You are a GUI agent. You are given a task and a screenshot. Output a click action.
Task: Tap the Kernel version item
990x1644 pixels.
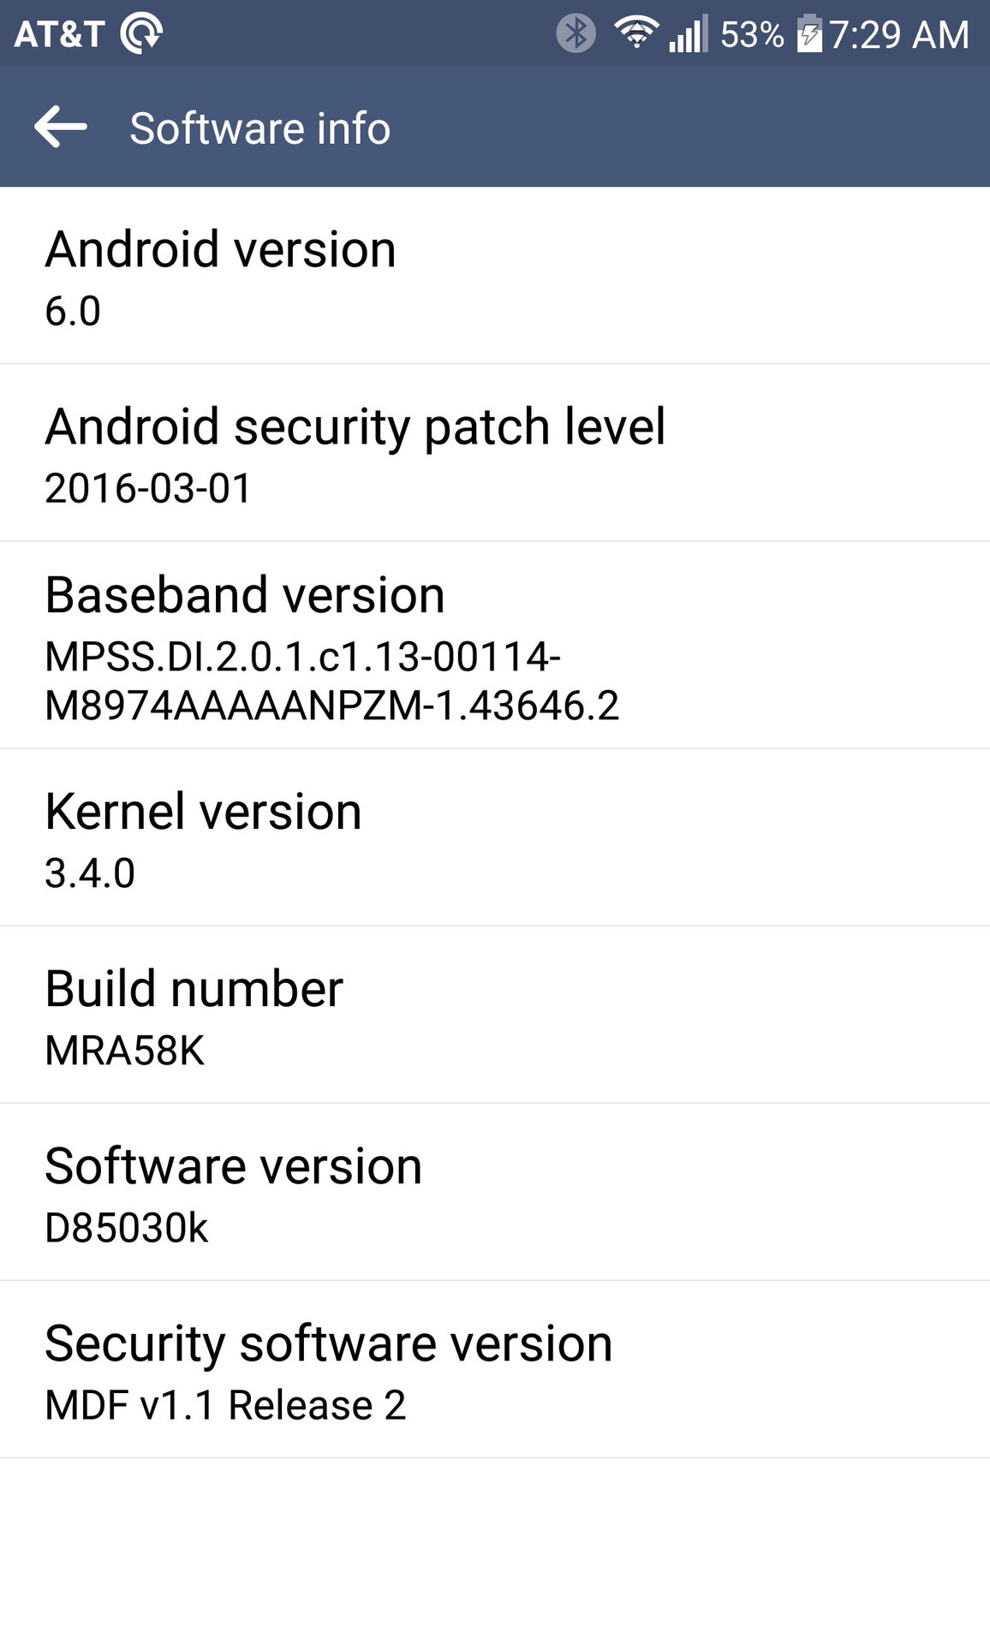495,838
